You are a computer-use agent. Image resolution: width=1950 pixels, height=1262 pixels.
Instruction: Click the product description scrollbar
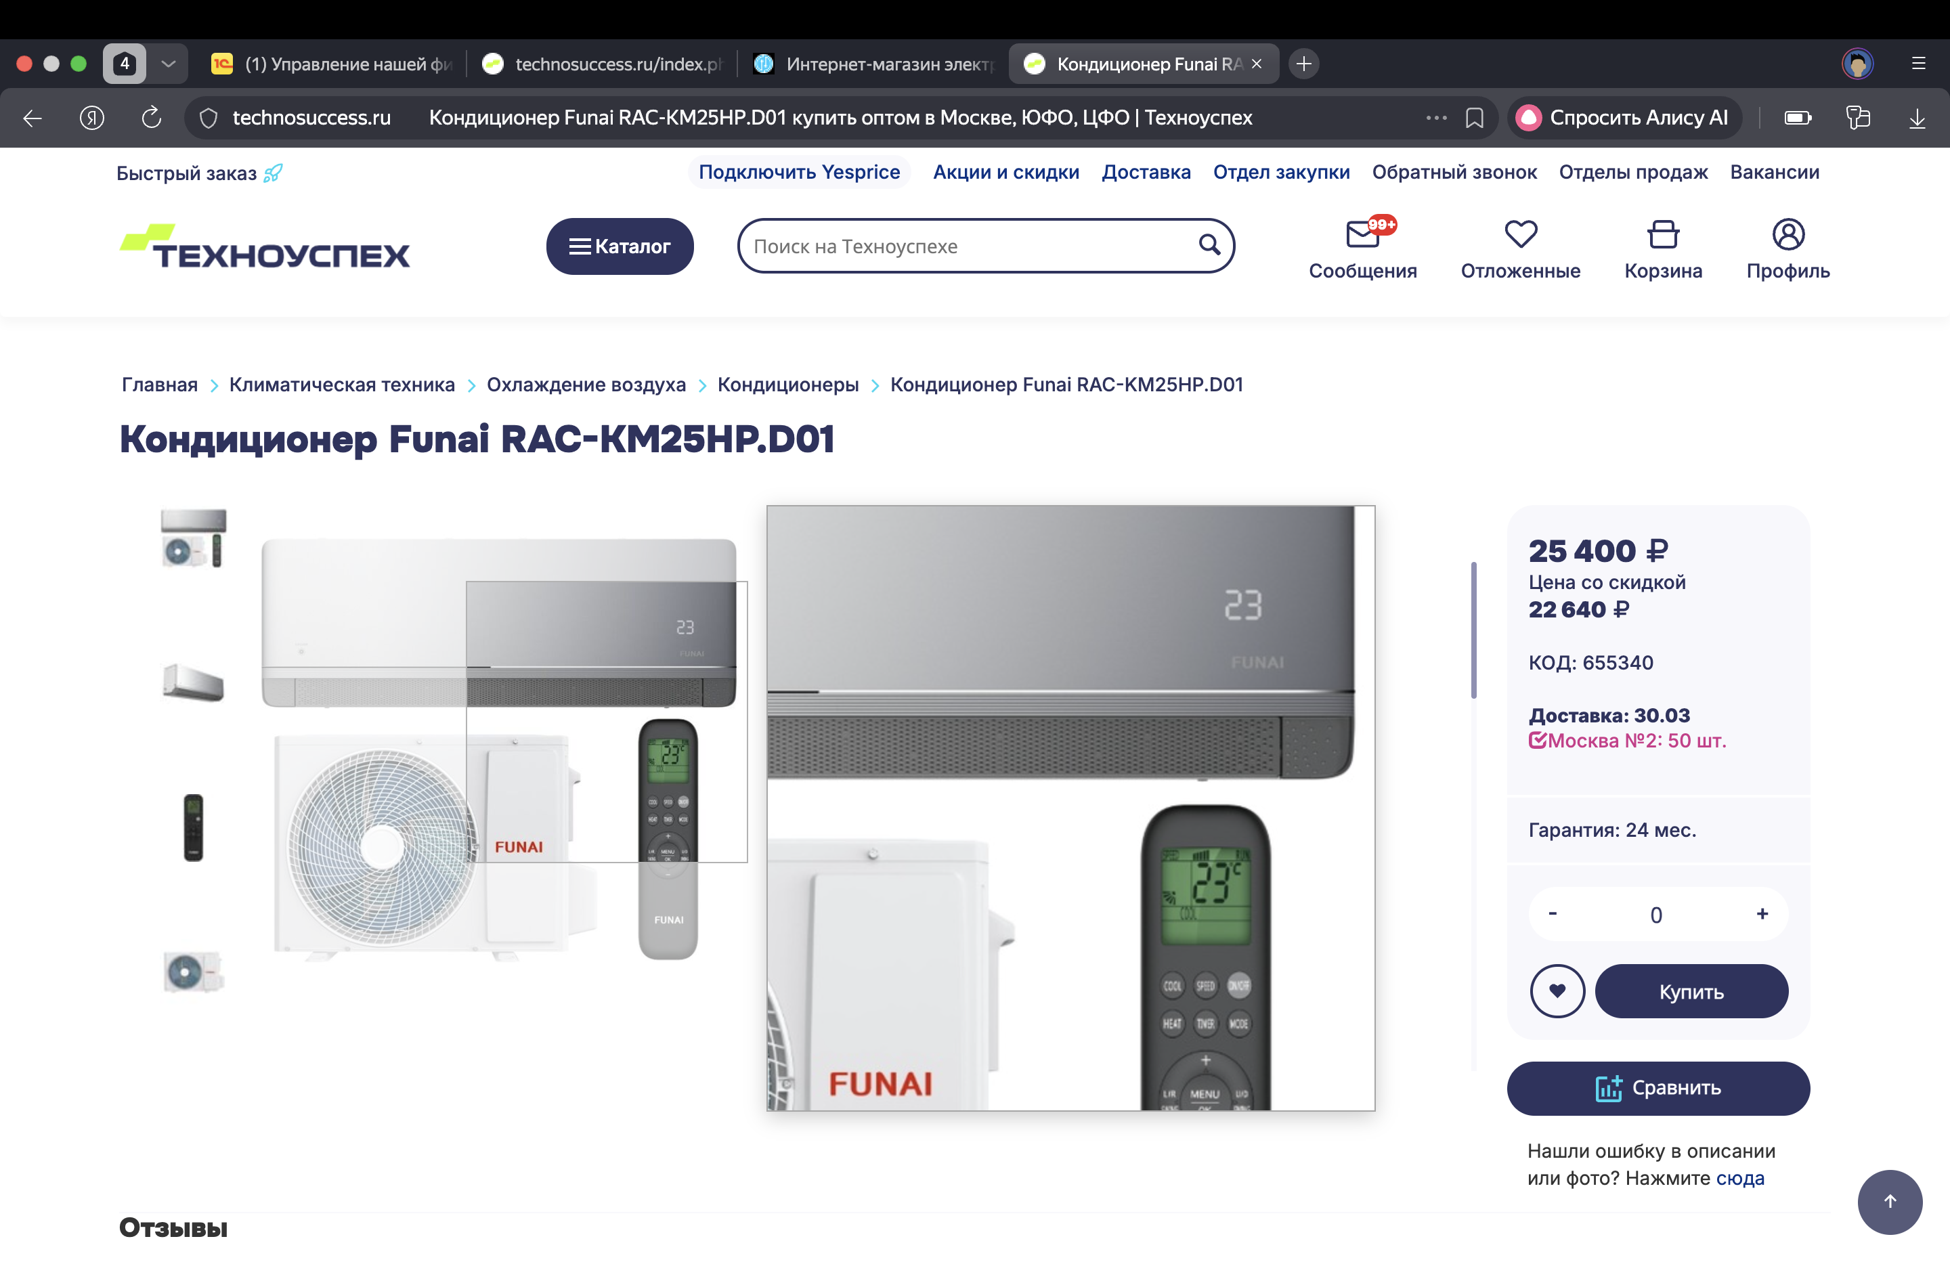click(x=1473, y=631)
